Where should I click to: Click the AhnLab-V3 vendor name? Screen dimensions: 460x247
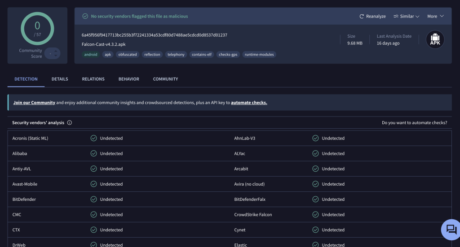[245, 138]
